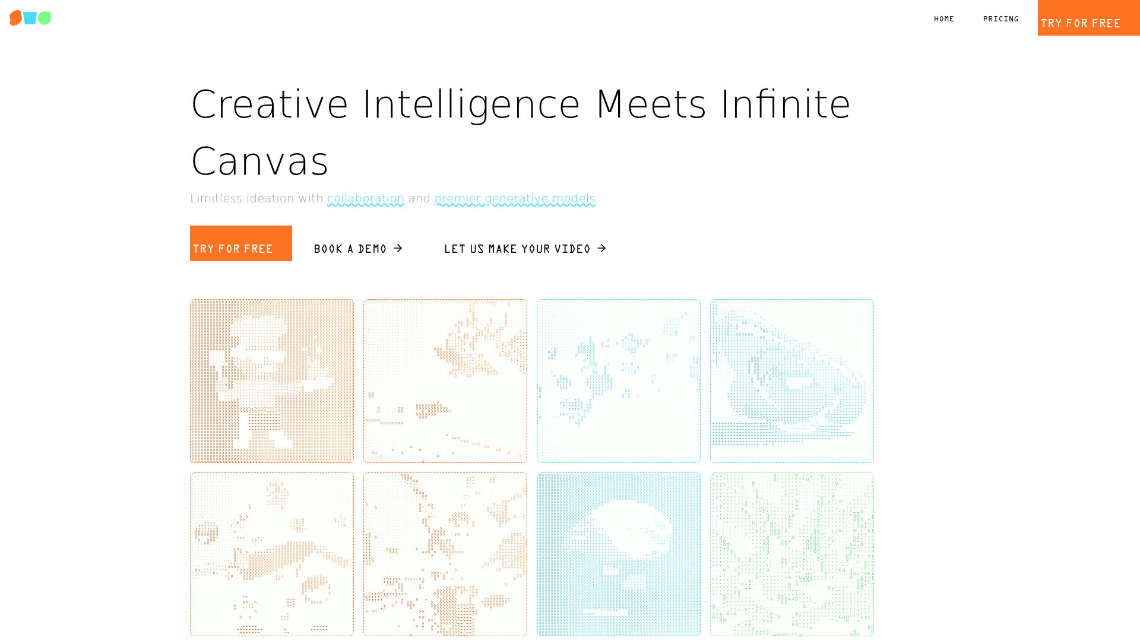Open the dense orange pixel-character thumbnail
The image size is (1140, 641).
click(x=272, y=381)
